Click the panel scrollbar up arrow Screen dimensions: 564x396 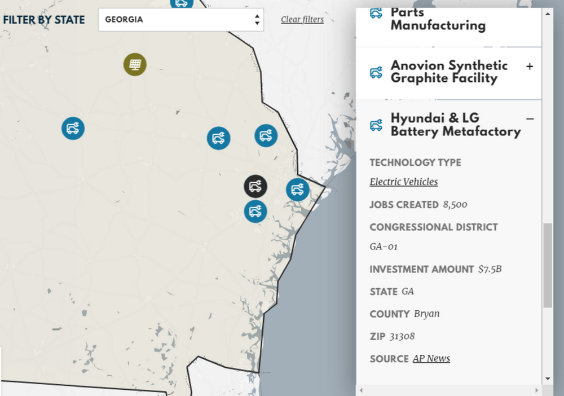coord(548,14)
